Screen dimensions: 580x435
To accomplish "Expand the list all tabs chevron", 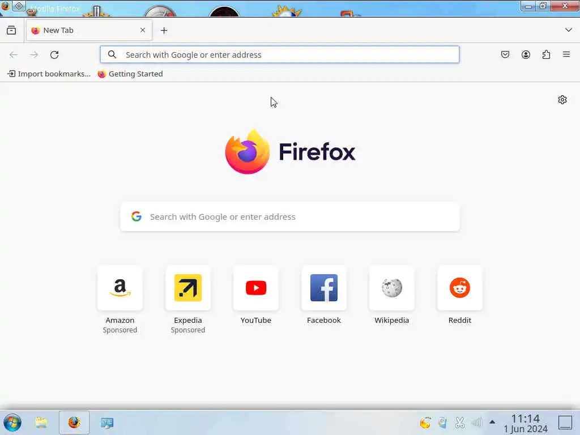I will pos(569,30).
